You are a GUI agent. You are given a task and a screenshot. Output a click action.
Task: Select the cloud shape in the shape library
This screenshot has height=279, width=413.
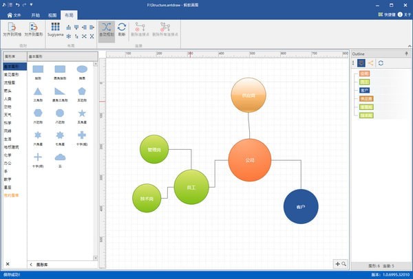[60, 157]
